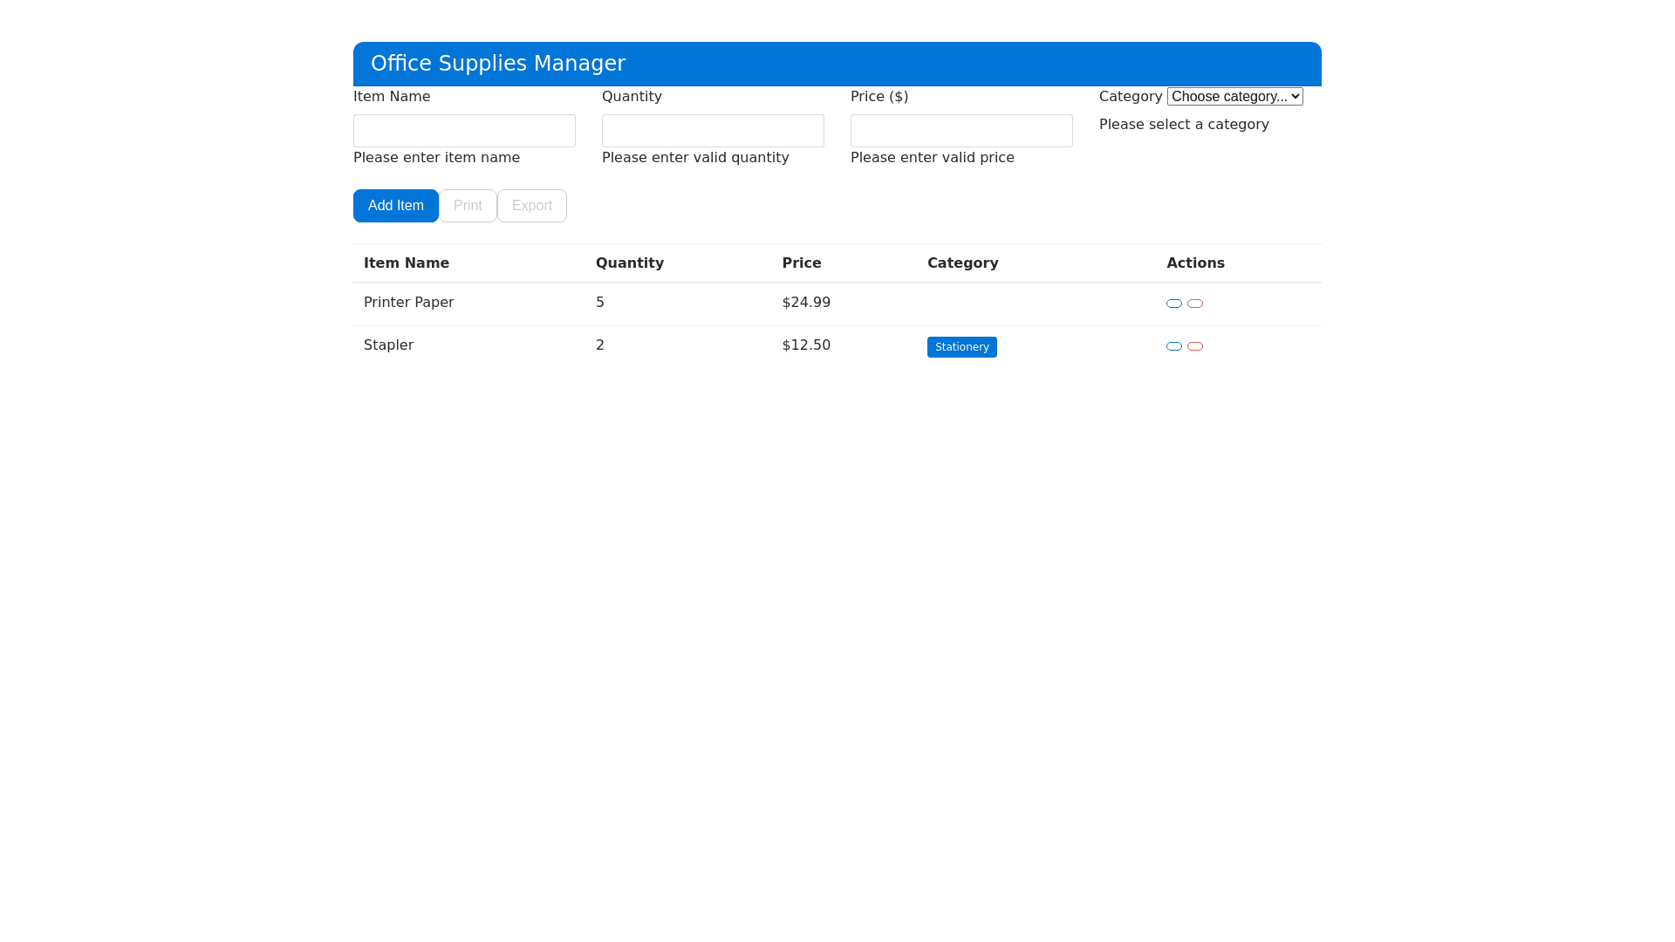Screen dimensions: 1675x942
Task: Select the Price ($) input field
Action: [961, 131]
